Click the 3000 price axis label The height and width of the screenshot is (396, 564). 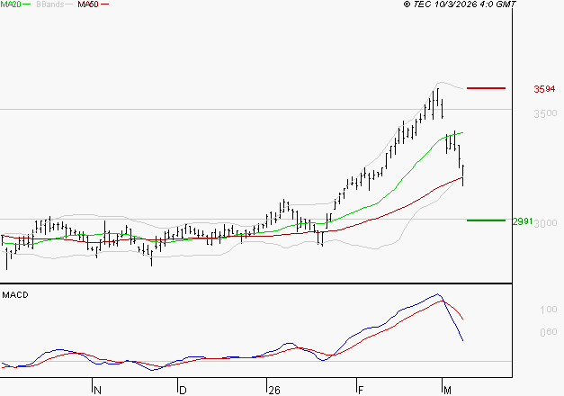(x=545, y=223)
